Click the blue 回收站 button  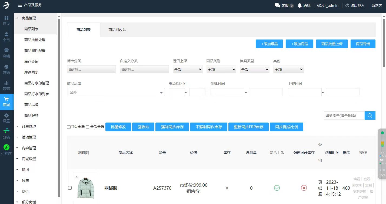pyautogui.click(x=143, y=127)
